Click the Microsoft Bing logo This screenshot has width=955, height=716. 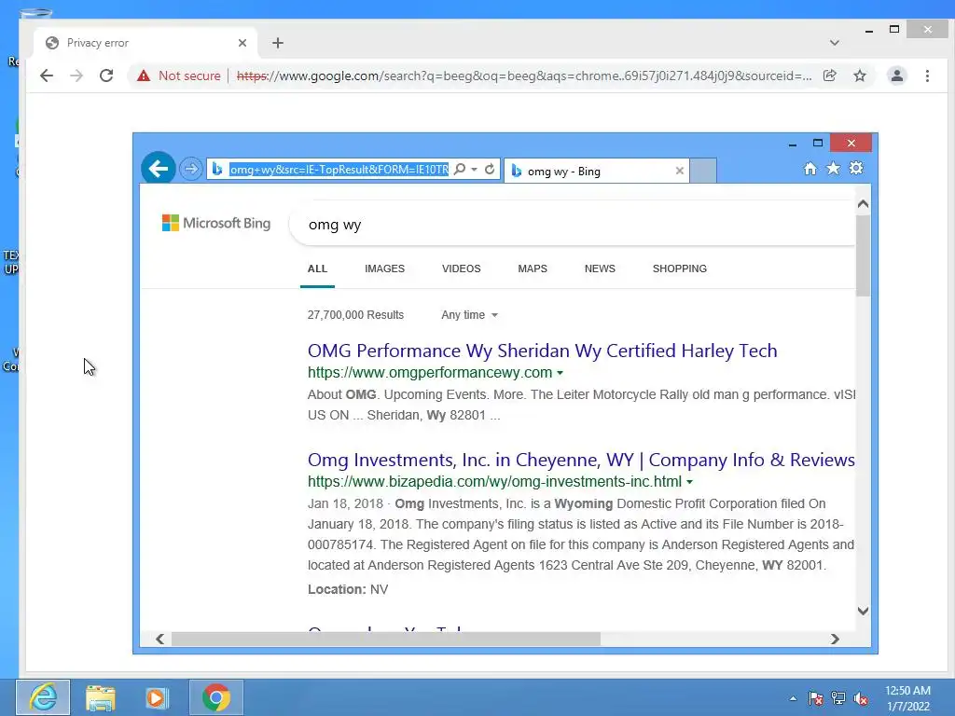216,223
